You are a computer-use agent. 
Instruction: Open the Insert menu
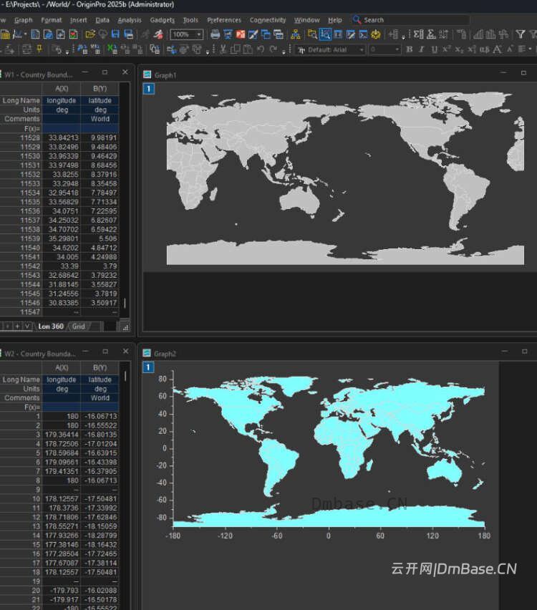tap(79, 20)
